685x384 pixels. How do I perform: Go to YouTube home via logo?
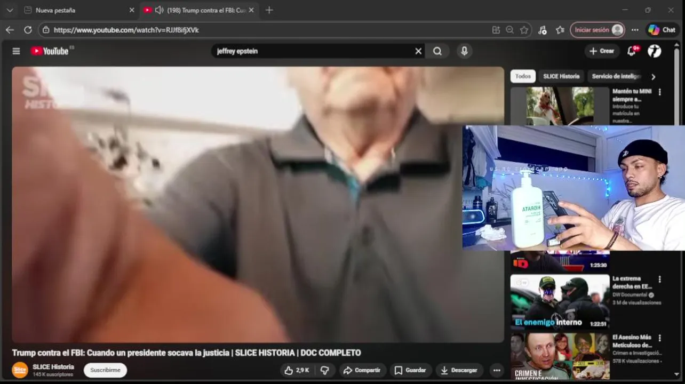pyautogui.click(x=50, y=51)
